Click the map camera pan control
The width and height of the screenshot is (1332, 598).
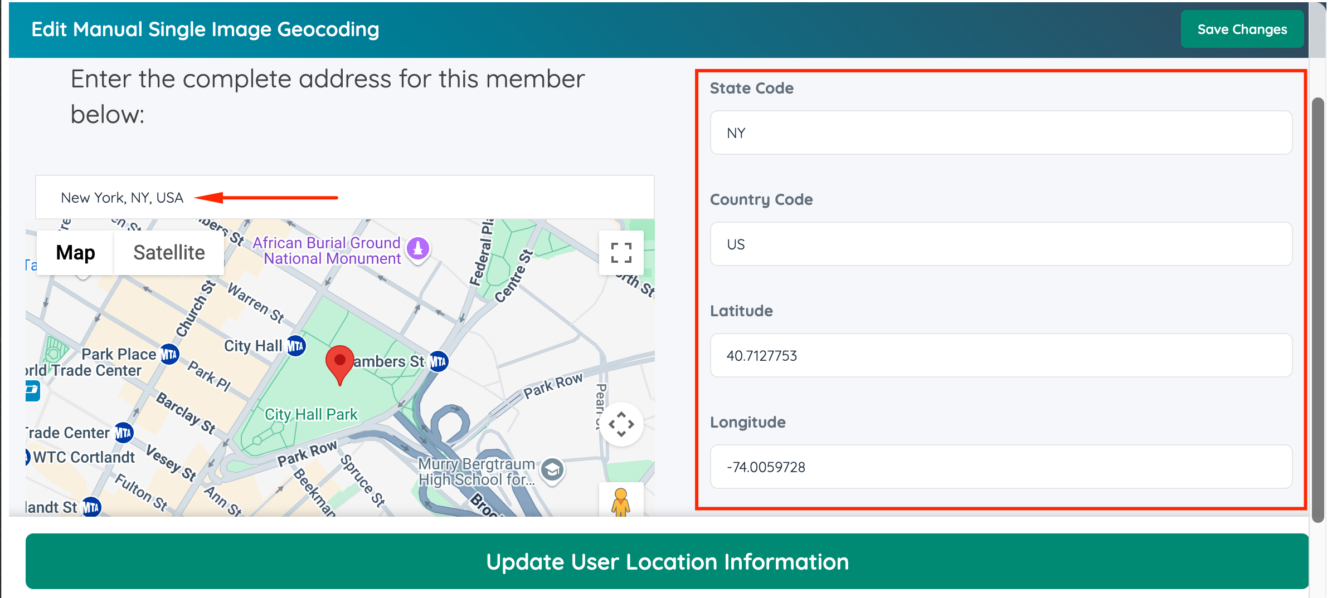(x=621, y=424)
